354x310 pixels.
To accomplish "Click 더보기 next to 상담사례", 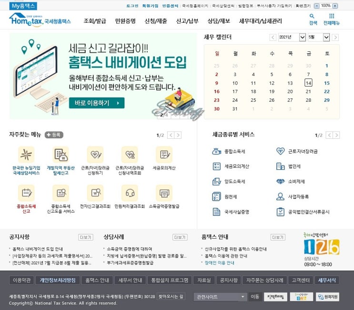I will pyautogui.click(x=180, y=237).
